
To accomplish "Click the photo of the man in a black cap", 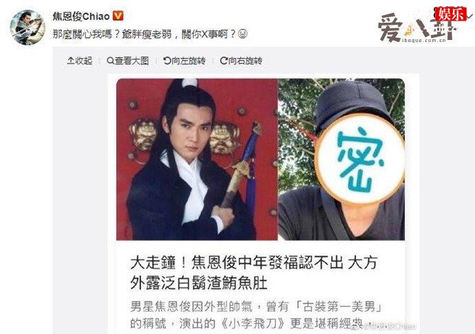I will 341,159.
